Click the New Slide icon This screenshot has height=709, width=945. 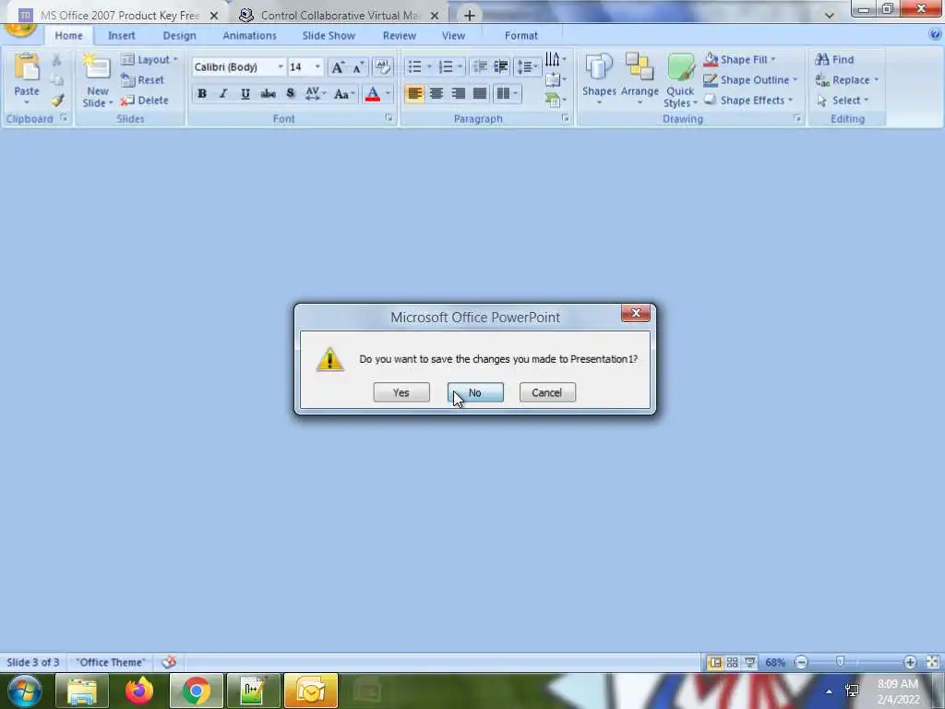[x=97, y=68]
